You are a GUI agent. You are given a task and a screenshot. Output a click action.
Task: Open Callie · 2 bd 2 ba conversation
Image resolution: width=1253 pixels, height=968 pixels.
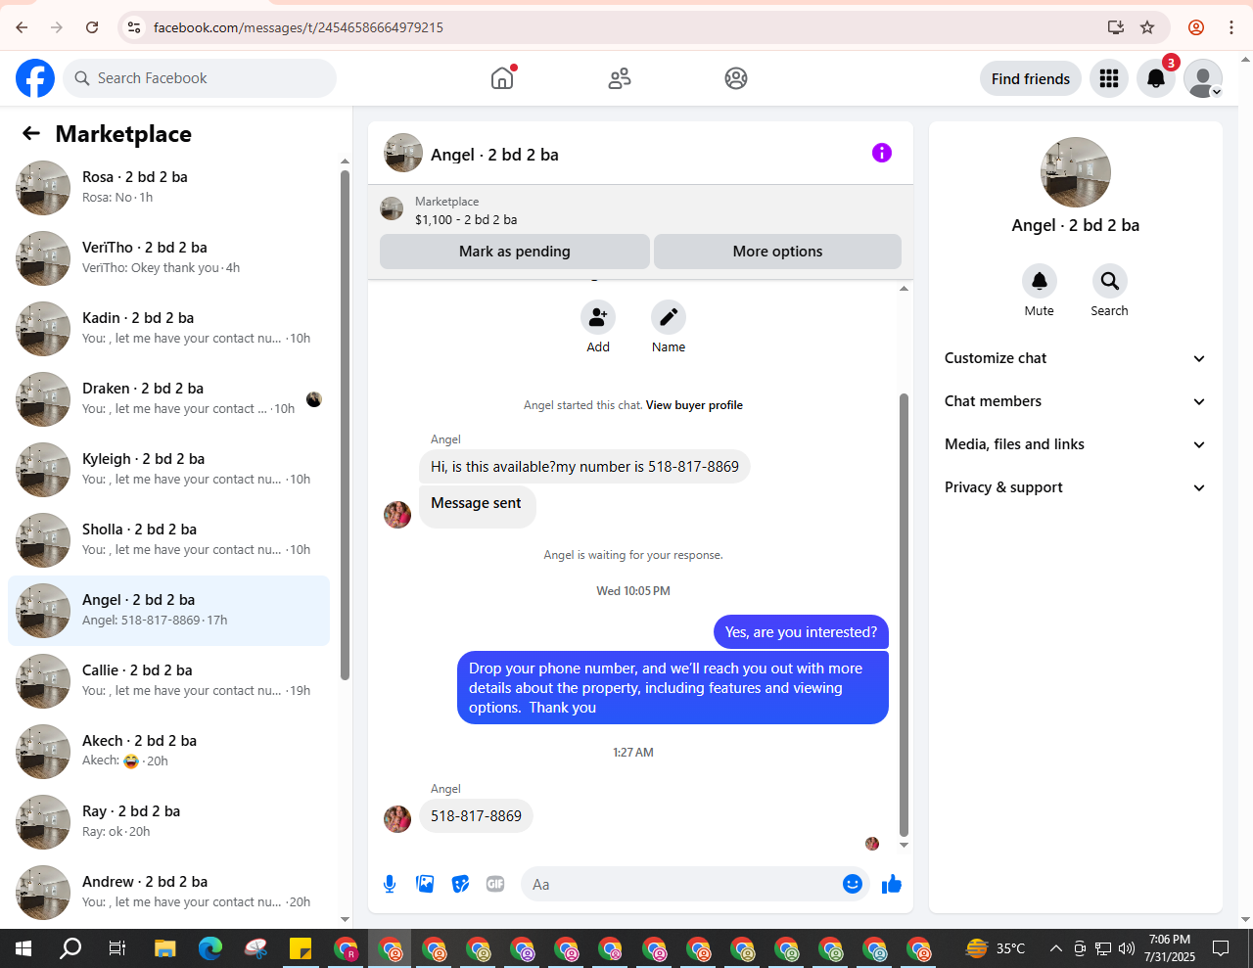coord(169,681)
